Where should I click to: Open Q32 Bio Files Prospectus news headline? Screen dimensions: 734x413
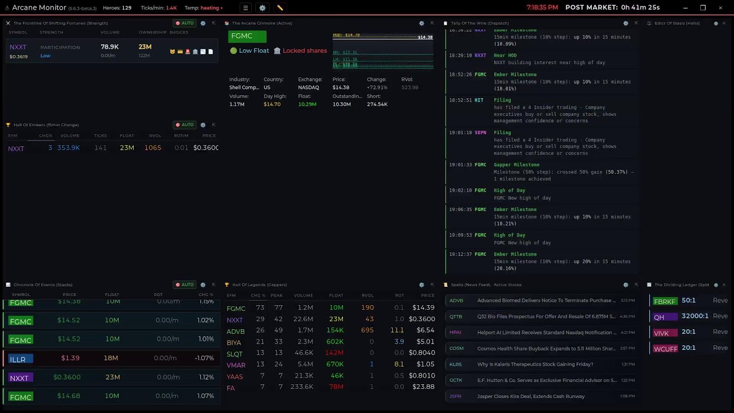point(546,317)
